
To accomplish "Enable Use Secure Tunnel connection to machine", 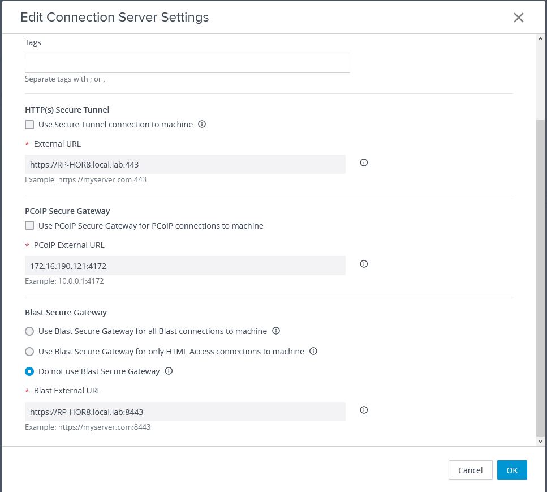I will pyautogui.click(x=29, y=125).
